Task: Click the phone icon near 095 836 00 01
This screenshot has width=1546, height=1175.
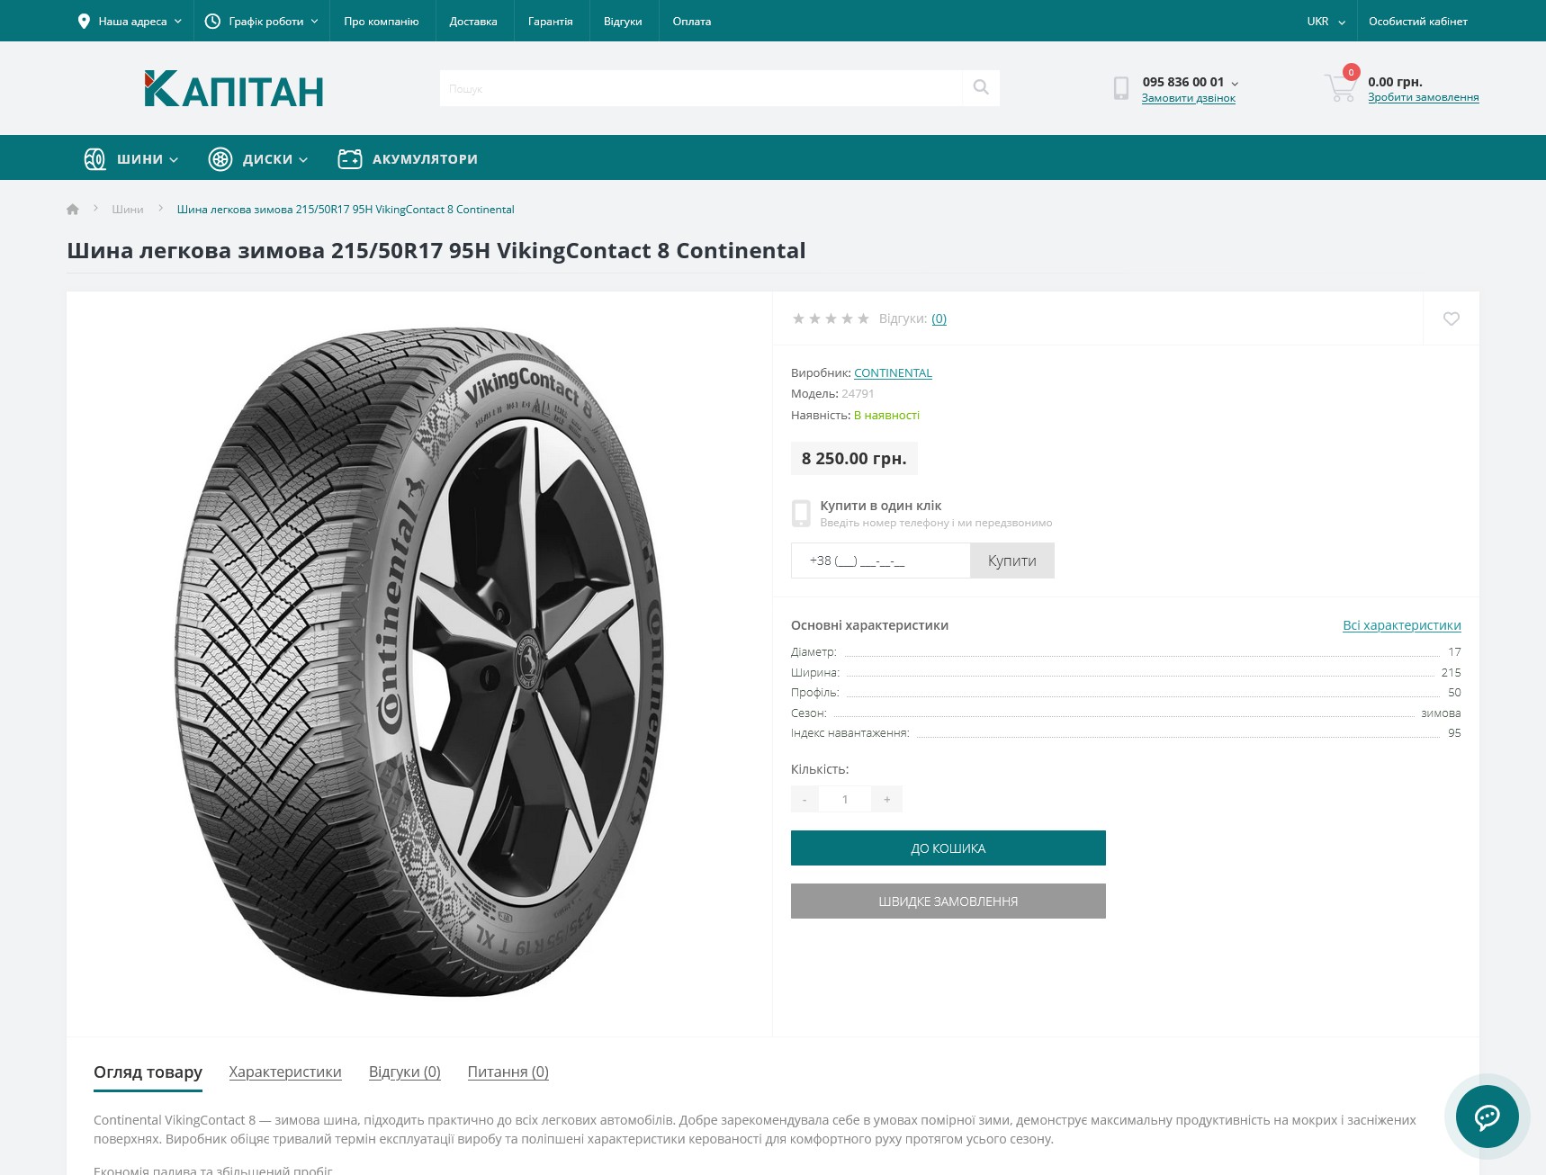Action: 1121,88
